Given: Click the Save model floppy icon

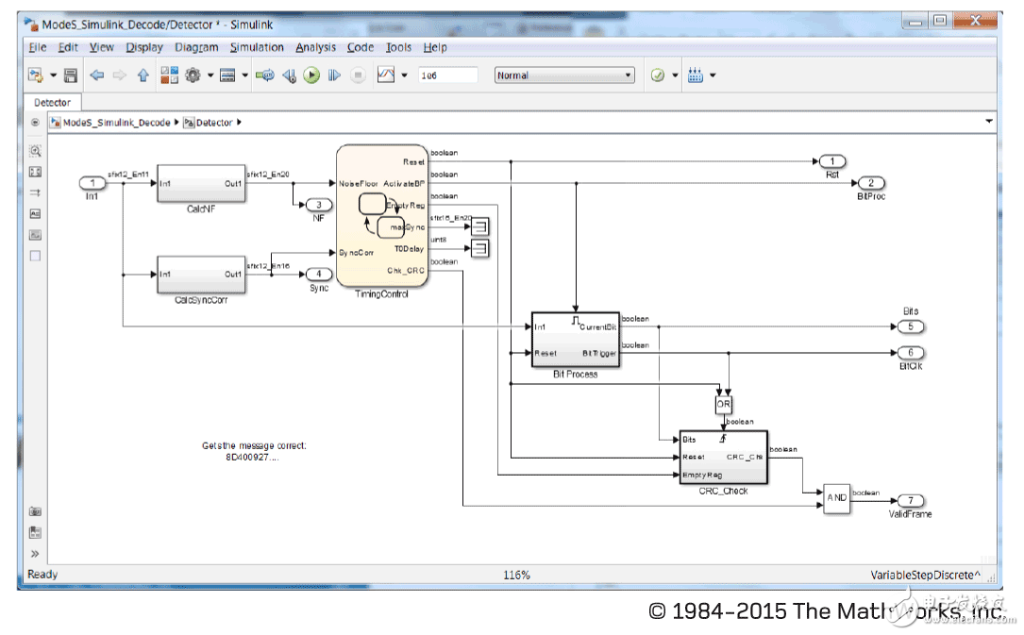Looking at the screenshot, I should [x=71, y=75].
